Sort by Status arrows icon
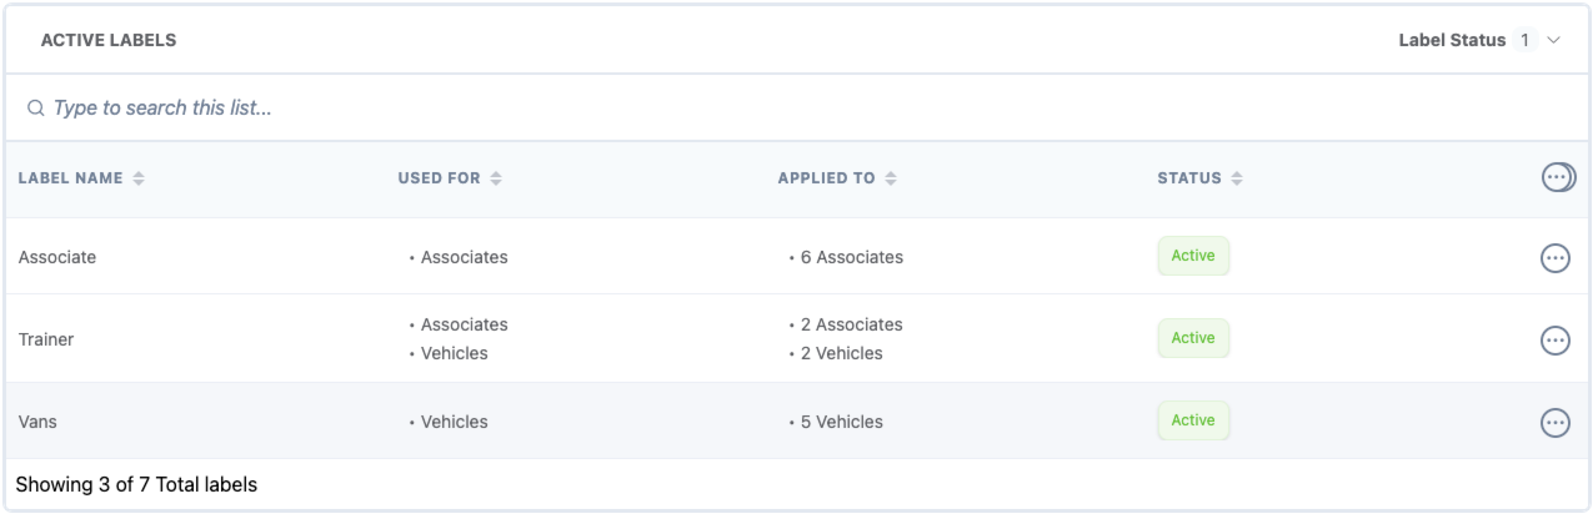The height and width of the screenshot is (514, 1593). [x=1236, y=178]
